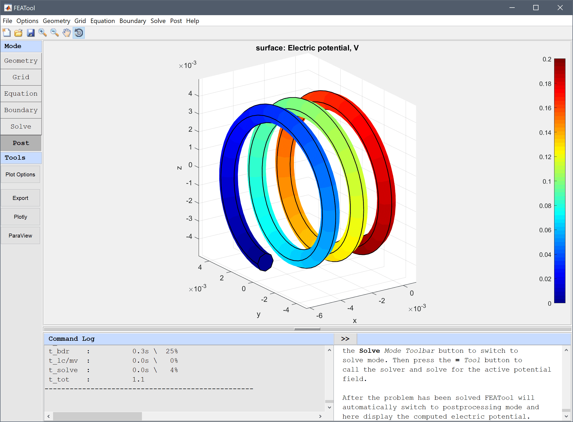Click the horizontal pane divider handle
The width and height of the screenshot is (573, 422).
click(x=307, y=329)
